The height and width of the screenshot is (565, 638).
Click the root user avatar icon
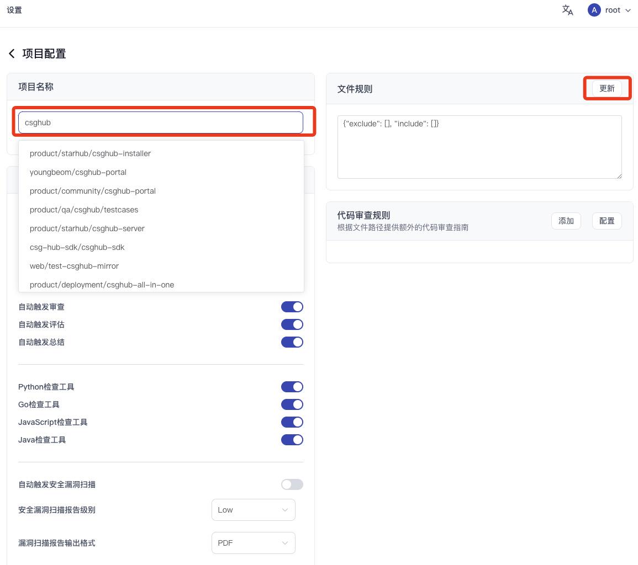[594, 10]
